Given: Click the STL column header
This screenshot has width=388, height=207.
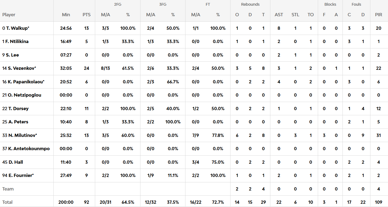Looking at the screenshot, I should pos(295,15).
